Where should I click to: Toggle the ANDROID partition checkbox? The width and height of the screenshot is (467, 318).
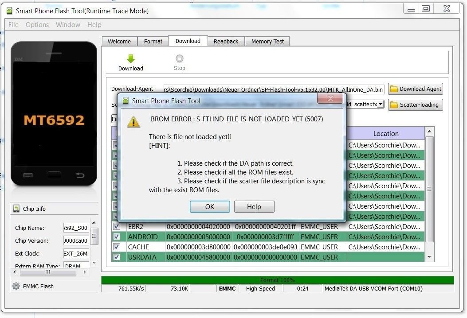point(117,237)
